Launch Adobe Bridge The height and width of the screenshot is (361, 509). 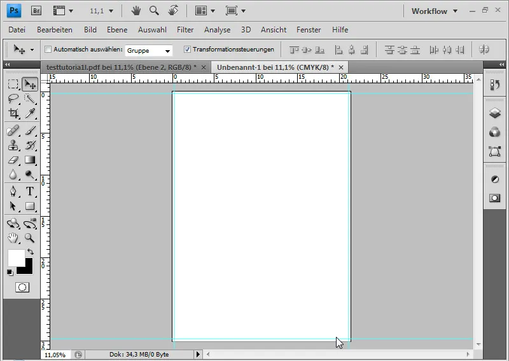36,11
